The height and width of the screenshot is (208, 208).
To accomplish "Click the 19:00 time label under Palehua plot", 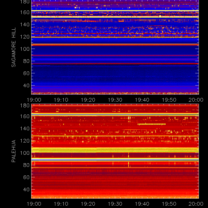I will [x=34, y=204].
